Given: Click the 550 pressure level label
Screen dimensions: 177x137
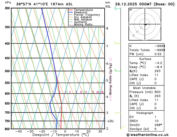Looking at the screenshot, I should pyautogui.click(x=8, y=83).
